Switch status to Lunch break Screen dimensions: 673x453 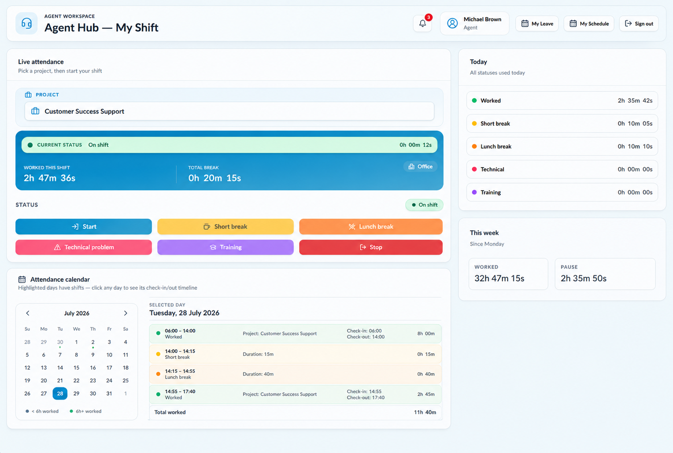(371, 226)
